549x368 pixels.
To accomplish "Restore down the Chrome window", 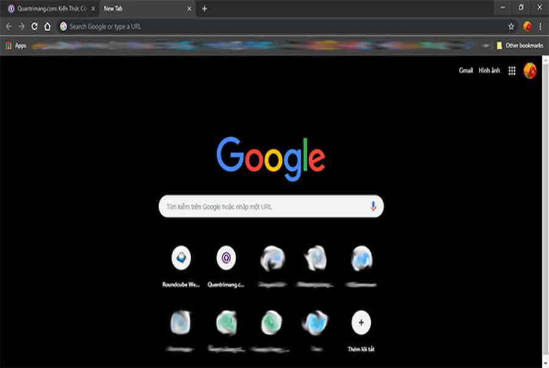I will [521, 8].
